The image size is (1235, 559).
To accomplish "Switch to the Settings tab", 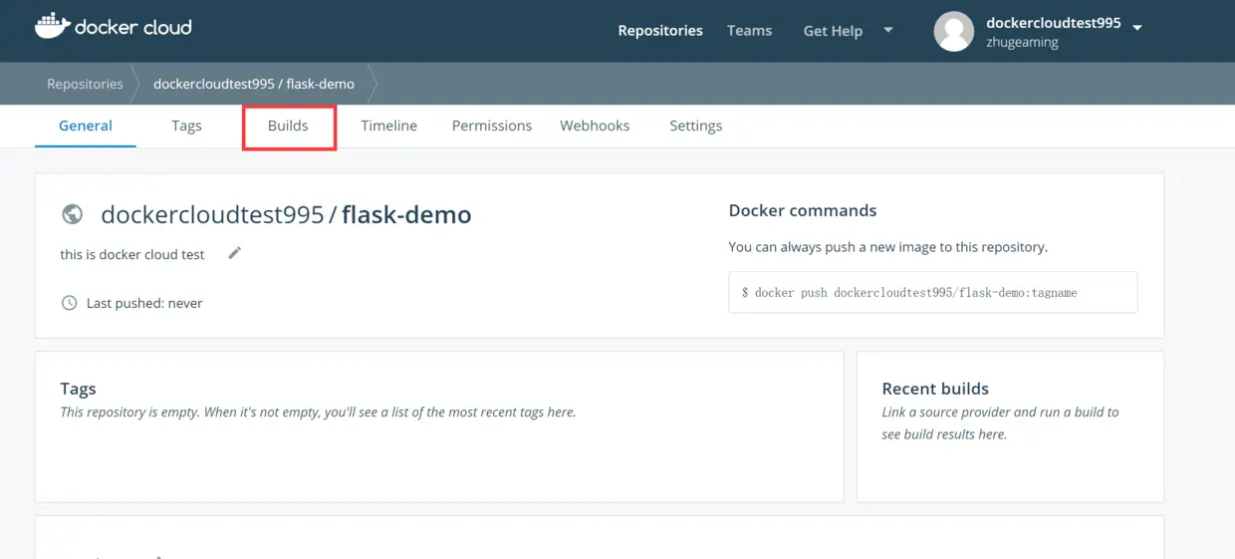I will (x=695, y=126).
